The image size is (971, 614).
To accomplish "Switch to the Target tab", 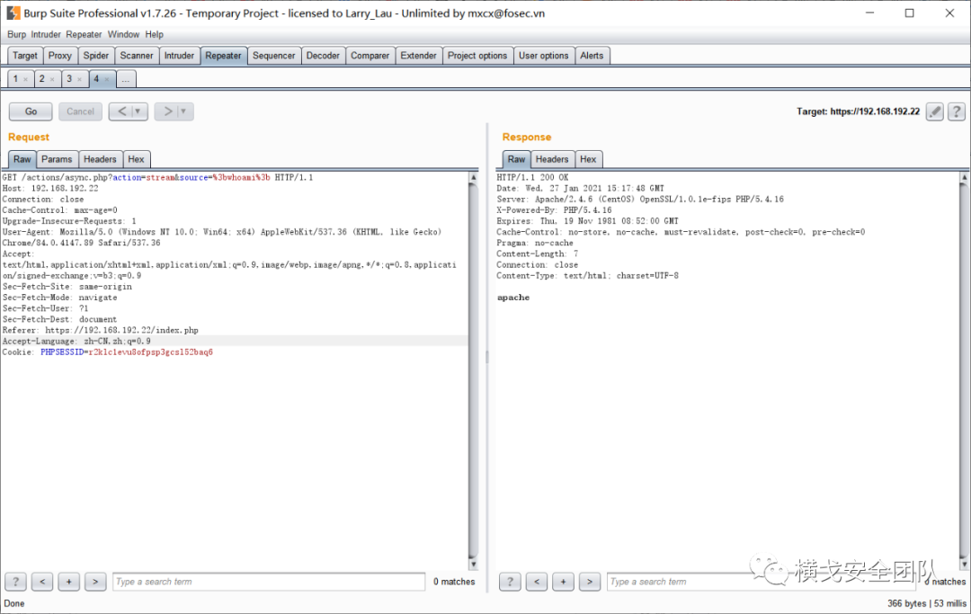I will click(x=25, y=56).
